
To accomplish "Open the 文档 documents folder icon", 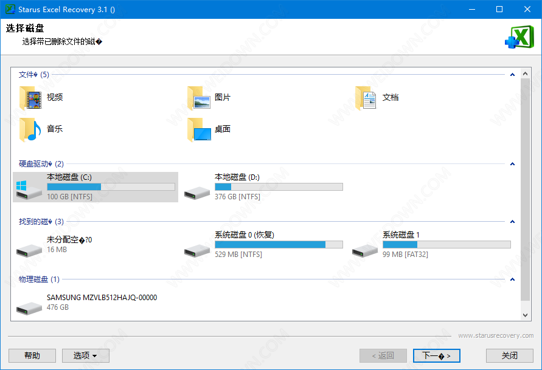I will (x=366, y=98).
